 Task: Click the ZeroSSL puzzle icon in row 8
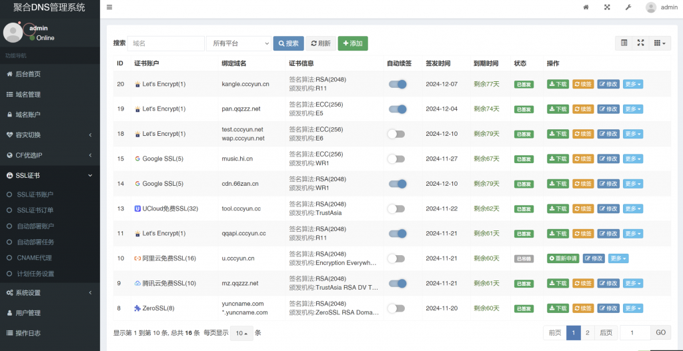137,308
